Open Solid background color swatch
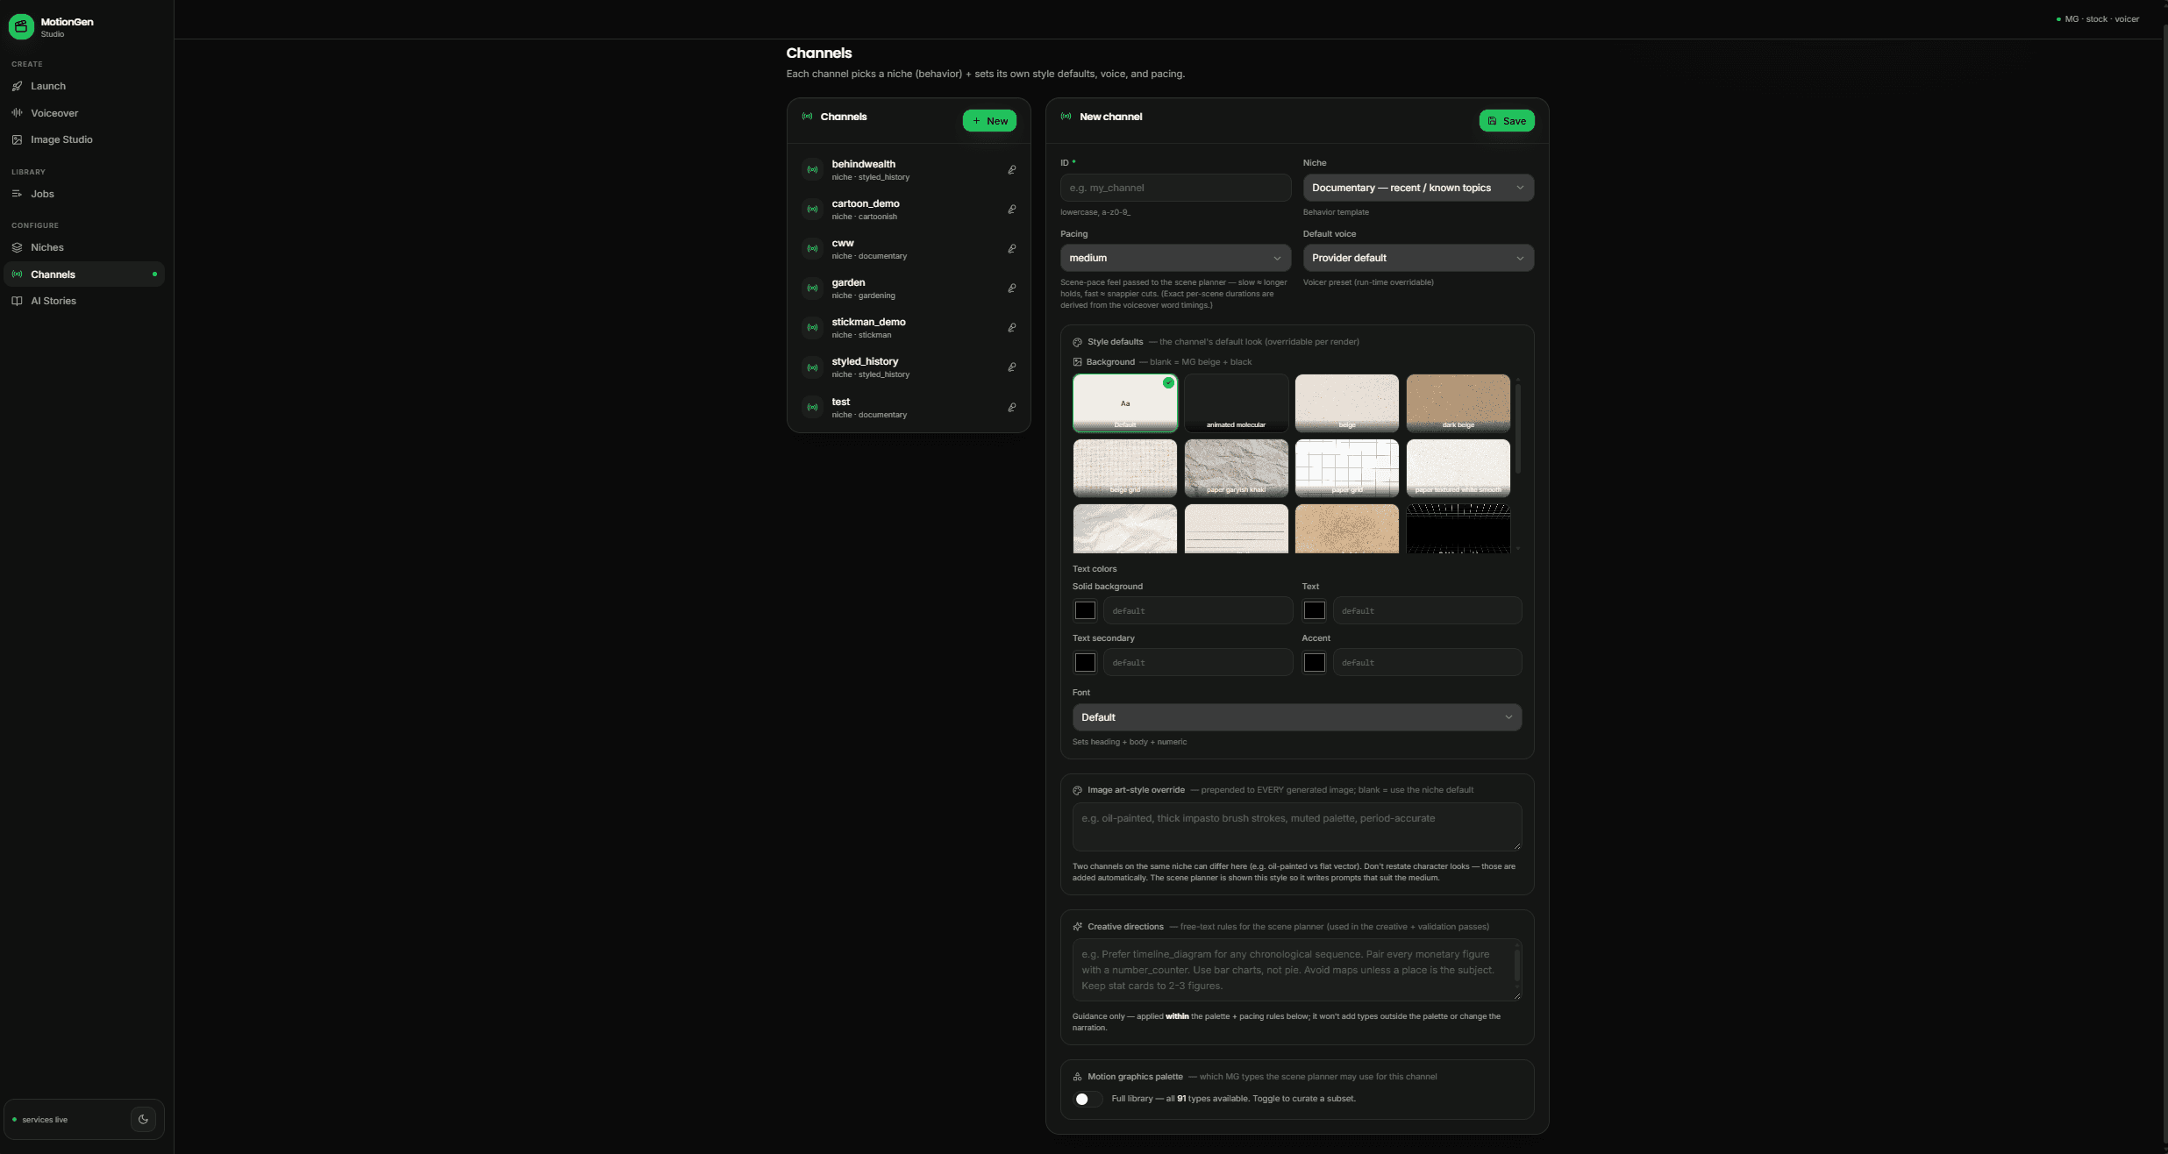This screenshot has width=2168, height=1154. (1085, 610)
